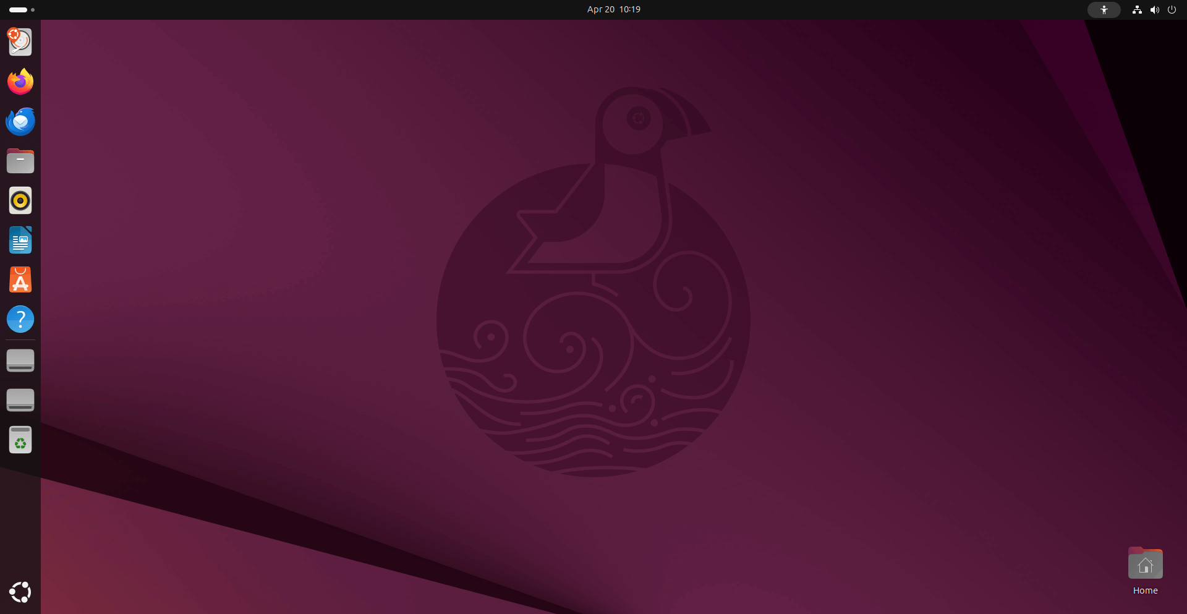Show Applications grid with Ubuntu logo

[x=20, y=592]
